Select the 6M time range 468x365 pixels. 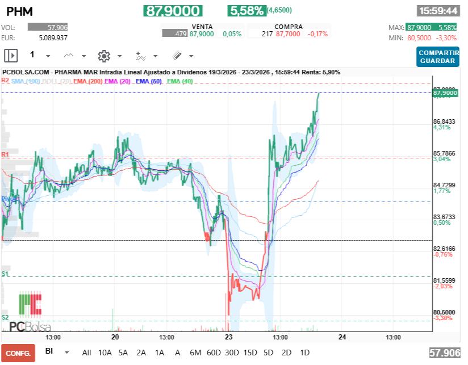(195, 353)
